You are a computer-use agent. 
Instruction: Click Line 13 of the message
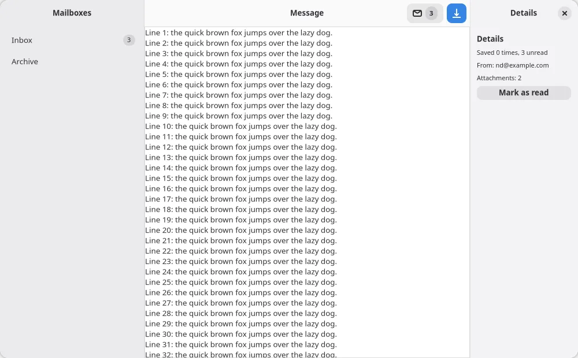(240, 157)
